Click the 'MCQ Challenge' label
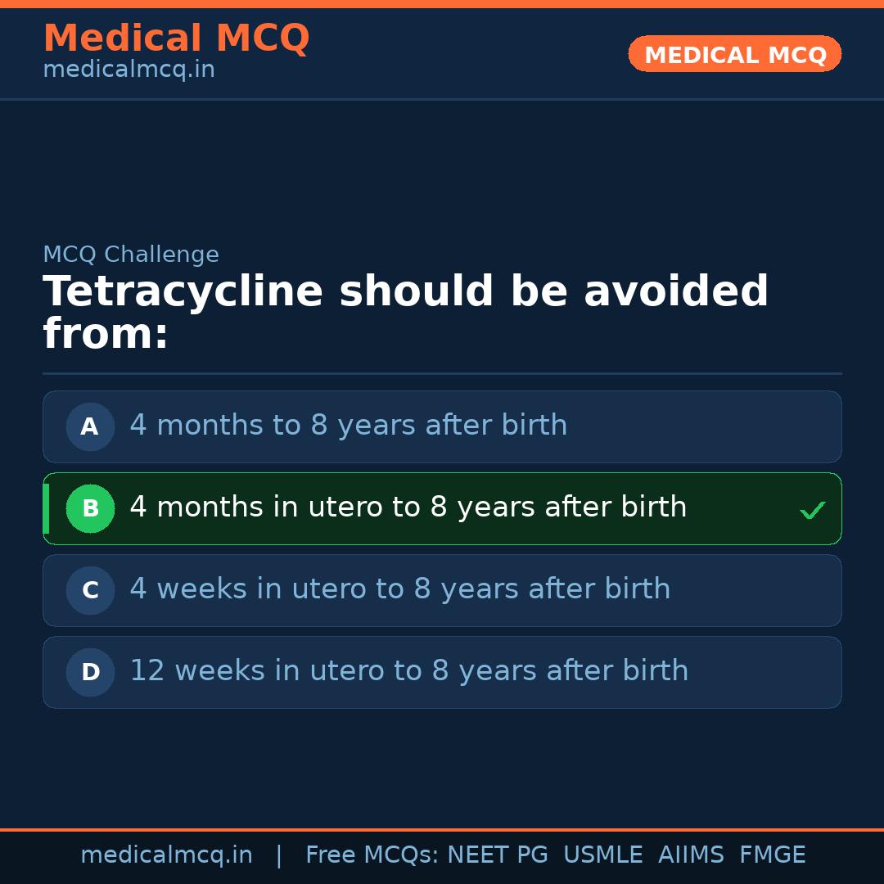Screen dimensions: 884x884 pyautogui.click(x=131, y=255)
